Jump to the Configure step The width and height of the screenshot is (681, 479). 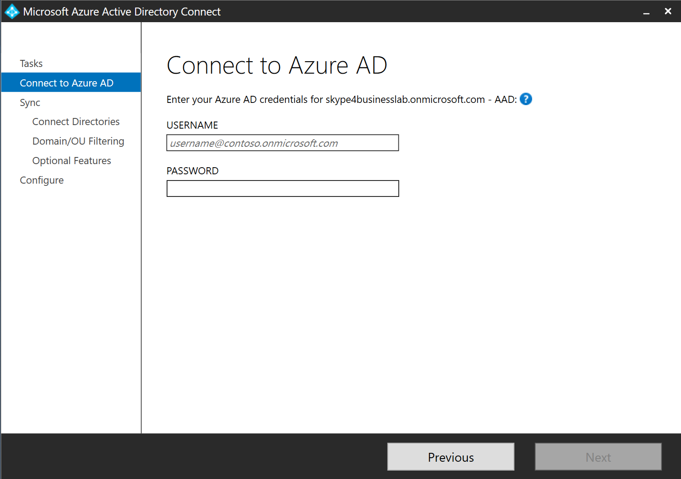(x=42, y=180)
